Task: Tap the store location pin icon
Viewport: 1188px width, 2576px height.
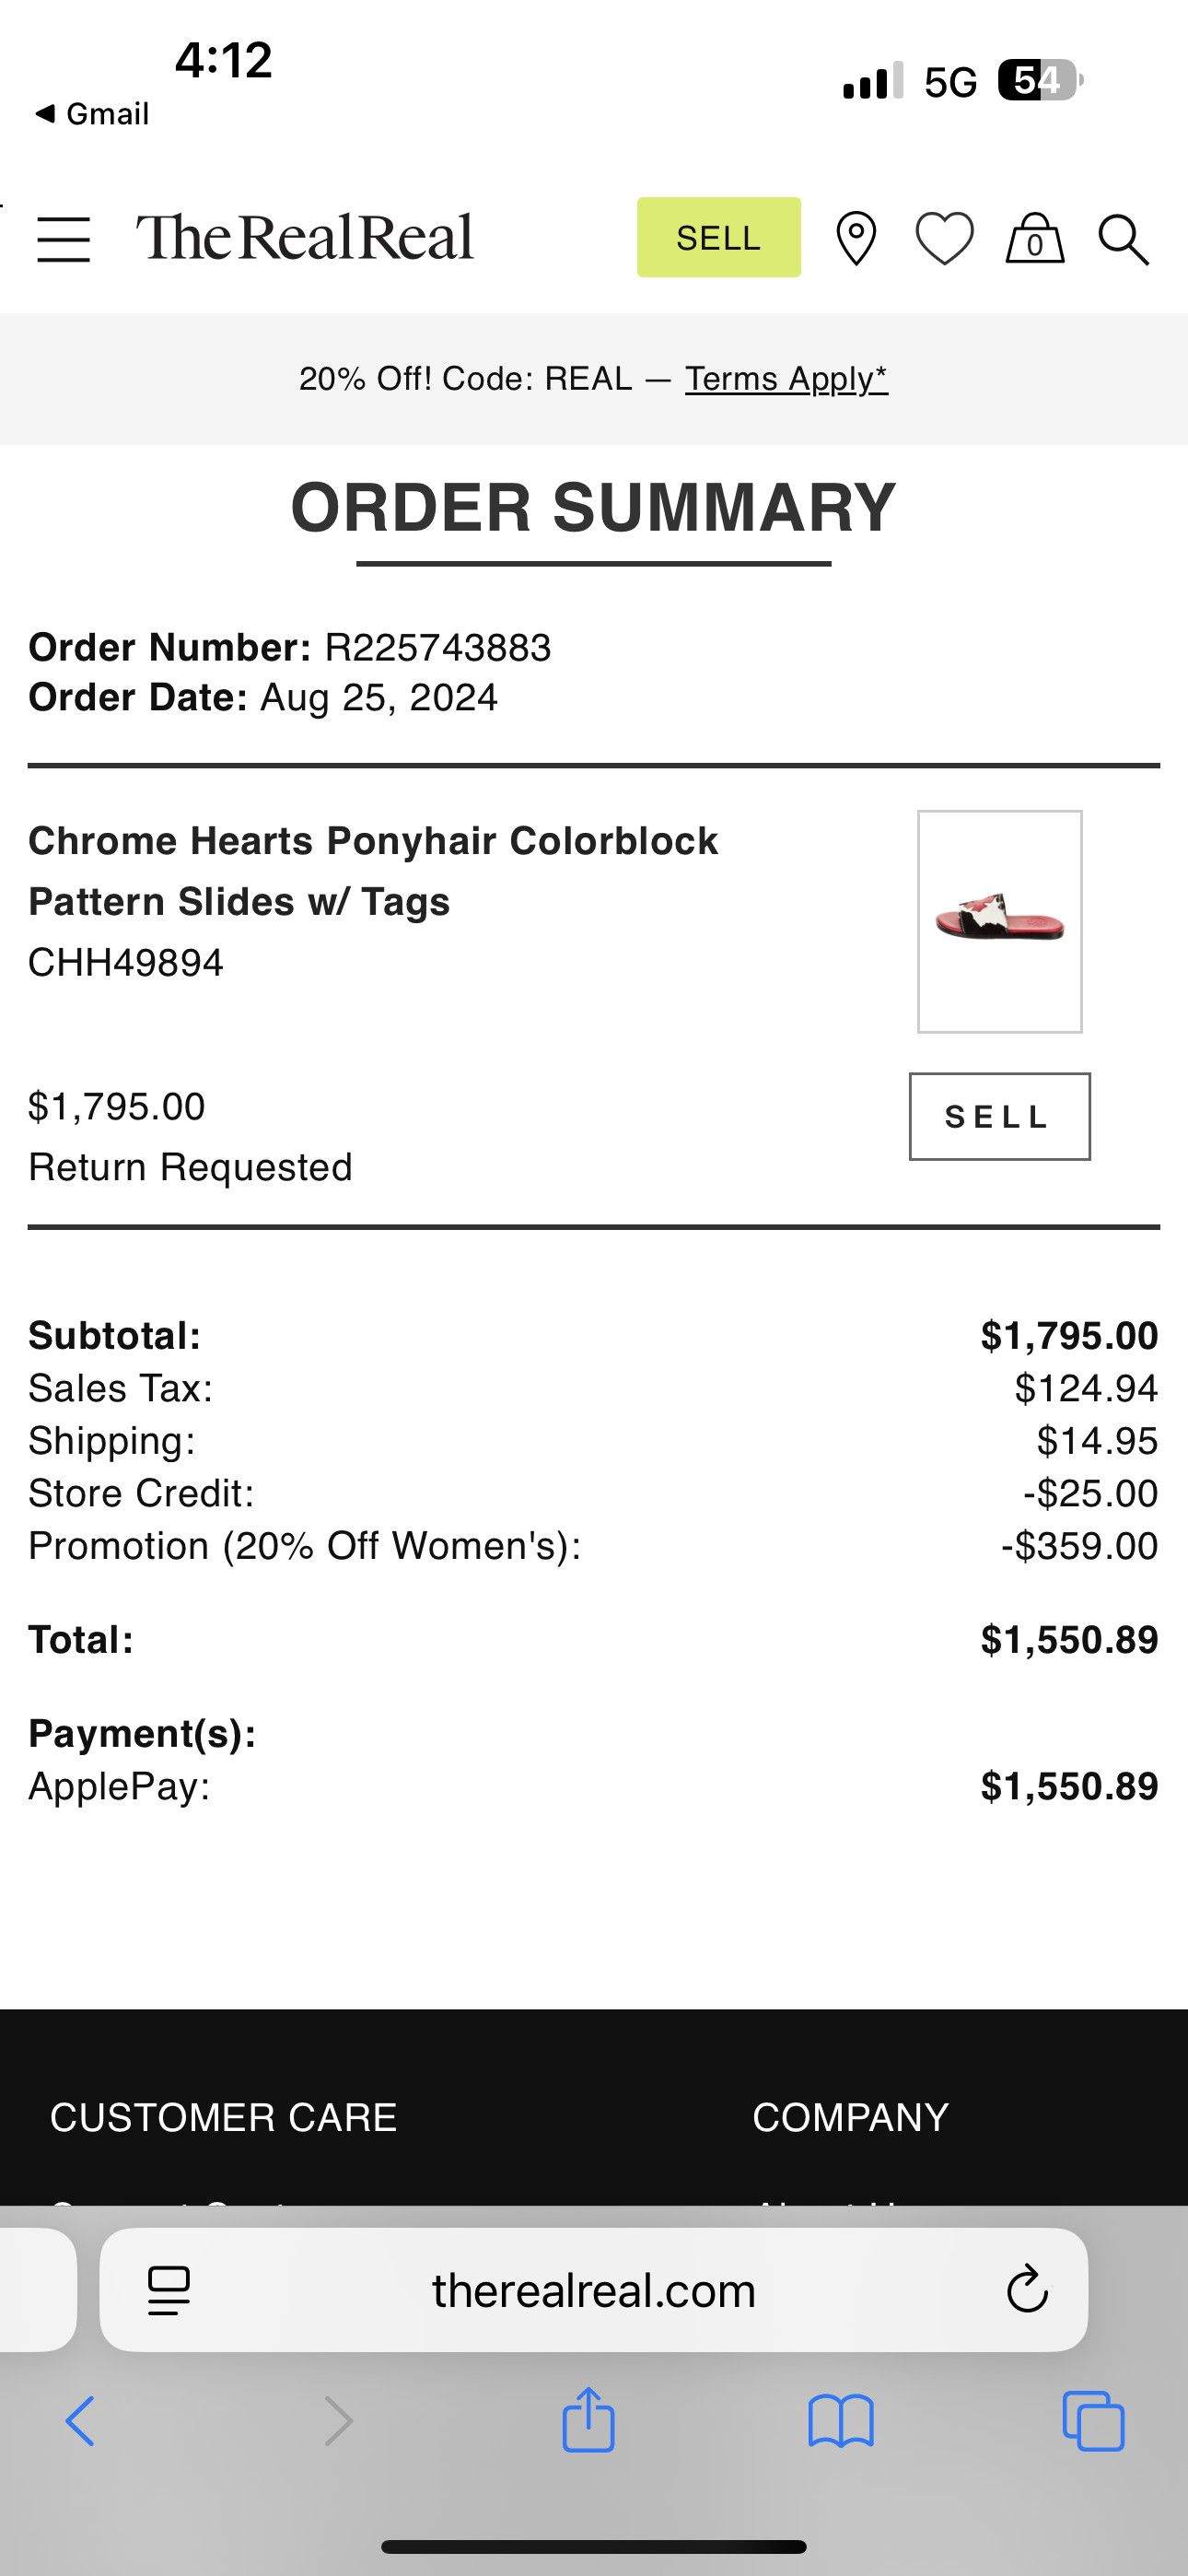Action: pyautogui.click(x=856, y=239)
